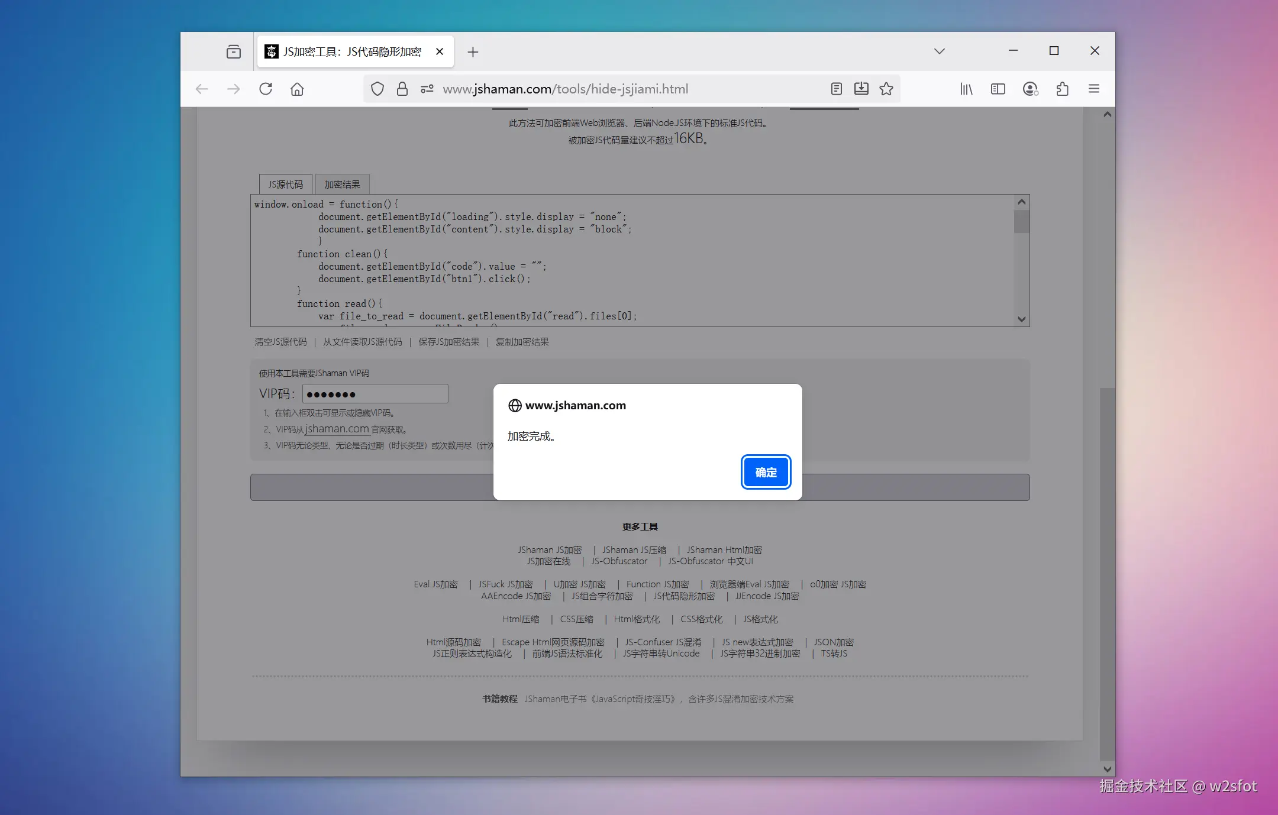Open a new tab with plus button
The height and width of the screenshot is (815, 1278).
point(473,52)
